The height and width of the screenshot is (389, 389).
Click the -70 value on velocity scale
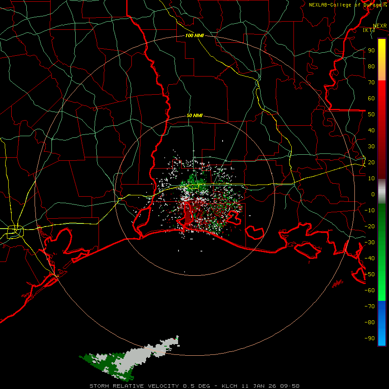(x=370, y=306)
